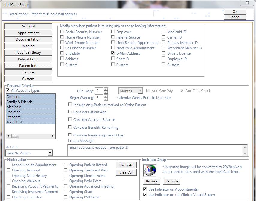This screenshot has width=256, height=201.
Task: Cancel the IntelliCare setup dialog
Action: [x=235, y=17]
